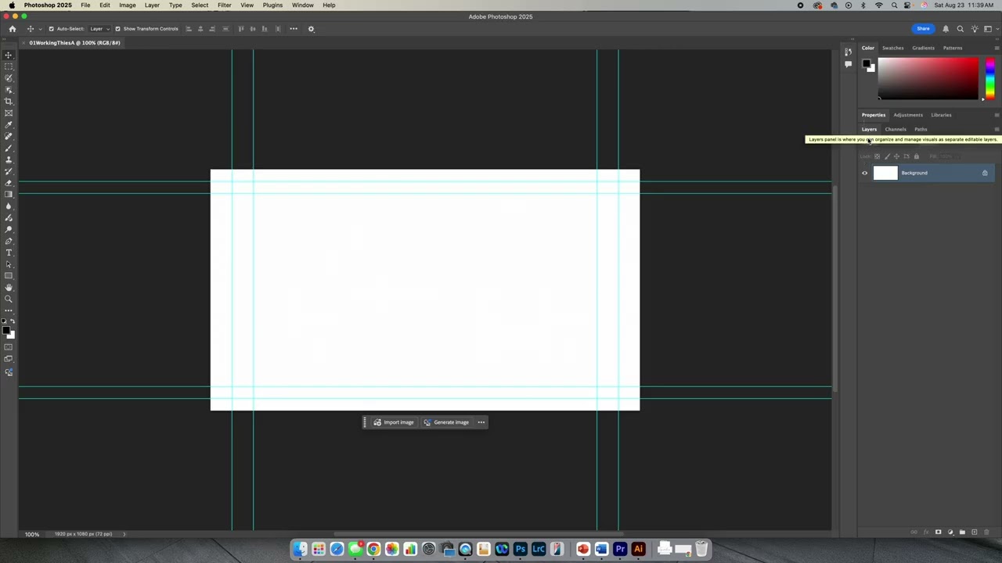Create a new layer icon in Layers panel

click(x=975, y=533)
